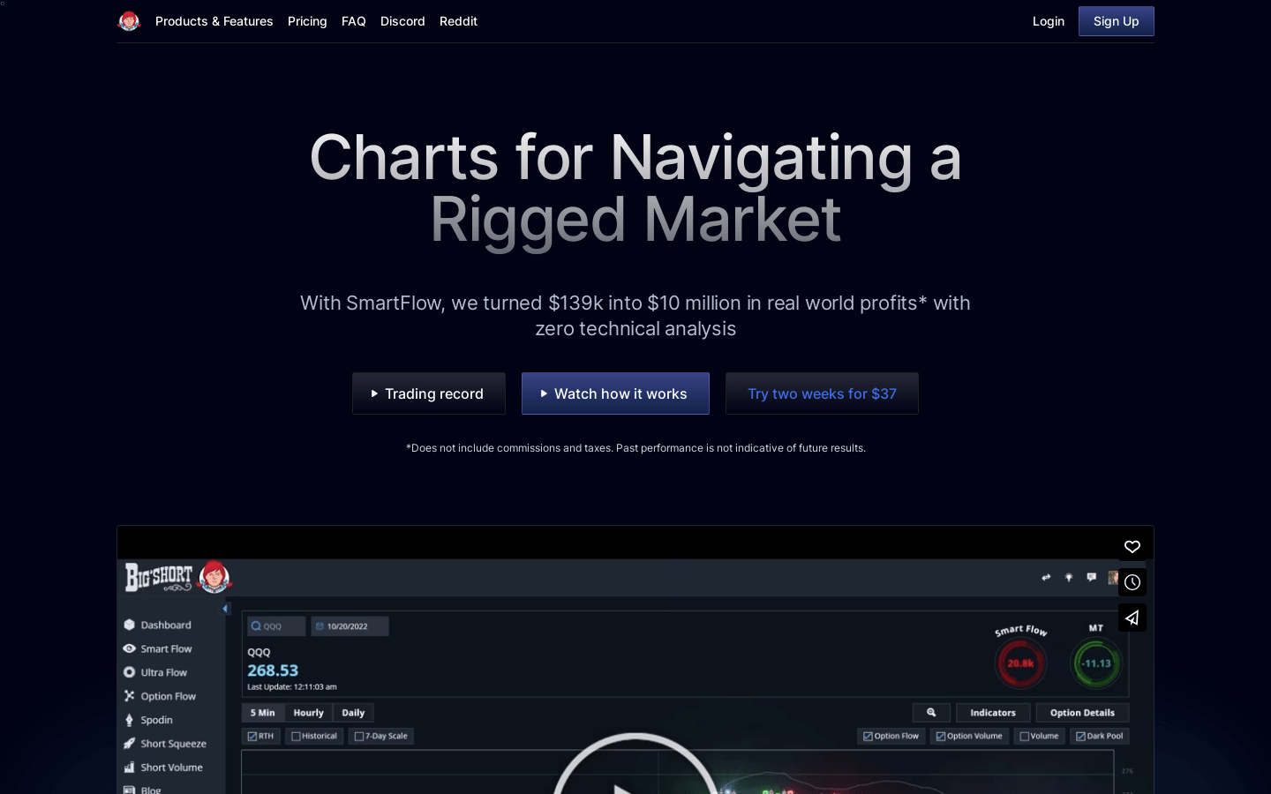Collapse the sidebar with the arrow toggle
This screenshot has width=1271, height=794.
[226, 609]
